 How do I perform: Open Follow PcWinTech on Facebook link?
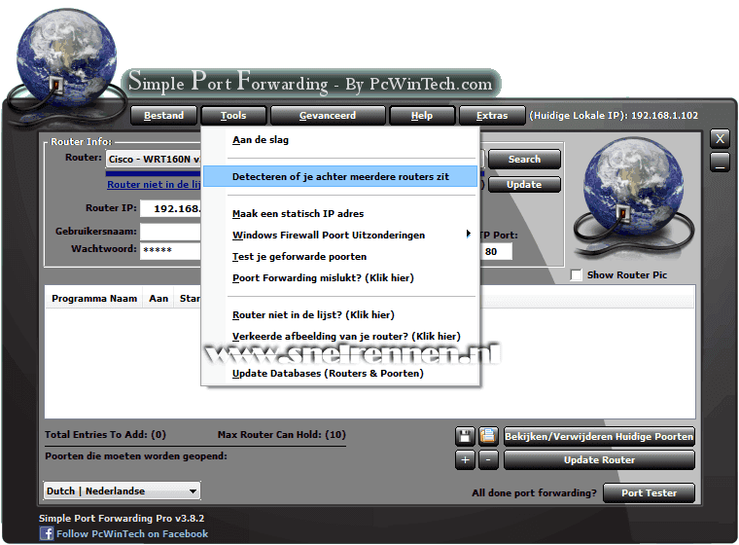132,533
